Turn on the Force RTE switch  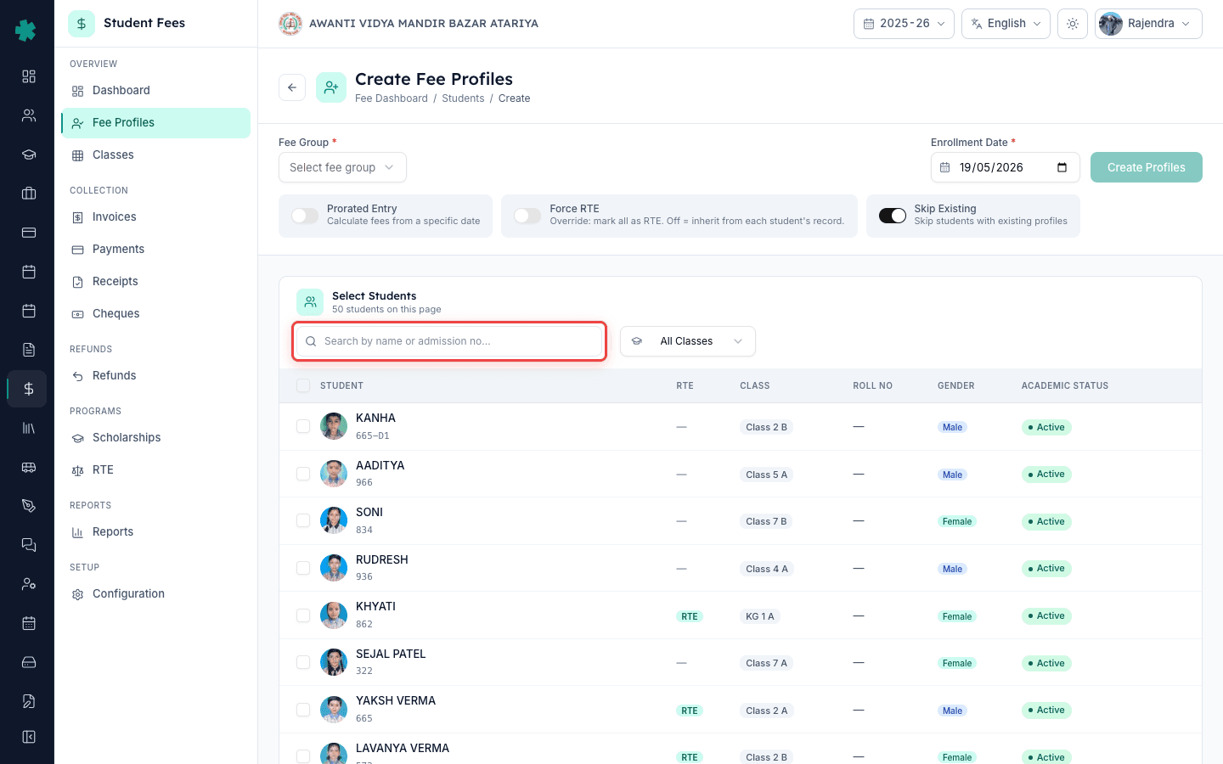(527, 216)
